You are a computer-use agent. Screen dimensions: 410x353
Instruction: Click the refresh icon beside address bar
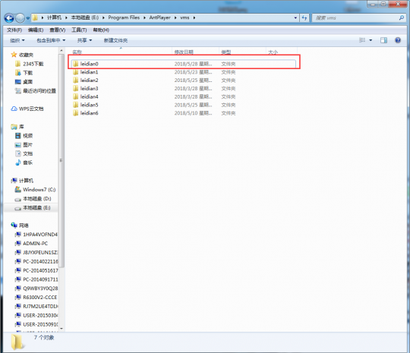coord(304,17)
